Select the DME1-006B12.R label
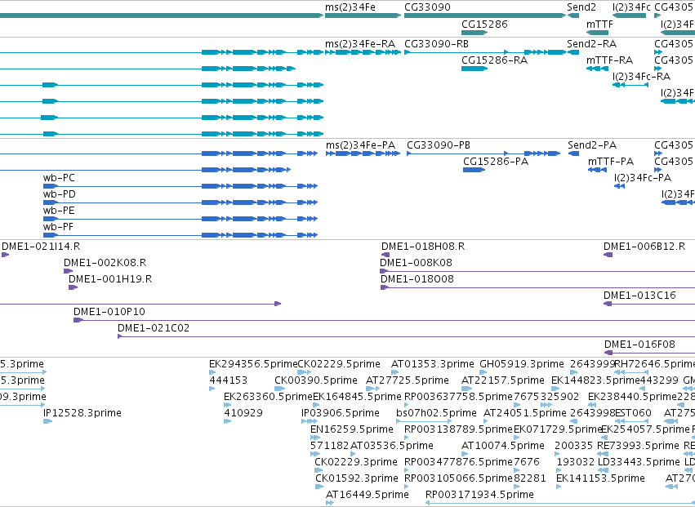Screen dimensions: 695x507 coord(644,247)
